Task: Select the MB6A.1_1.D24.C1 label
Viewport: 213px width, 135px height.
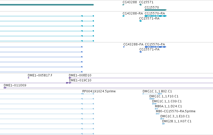Action: click(x=168, y=107)
